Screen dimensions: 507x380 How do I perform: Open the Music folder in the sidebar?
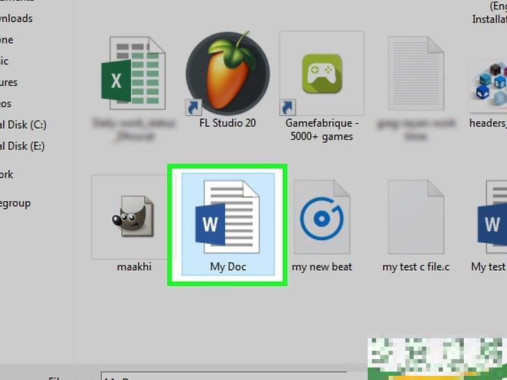(x=5, y=61)
